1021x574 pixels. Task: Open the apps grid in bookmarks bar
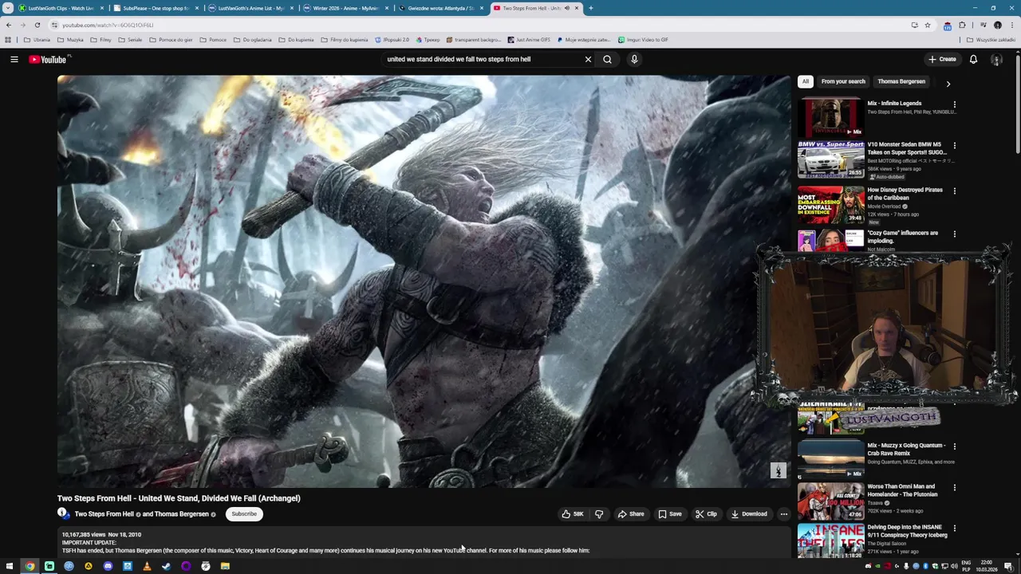coord(8,40)
